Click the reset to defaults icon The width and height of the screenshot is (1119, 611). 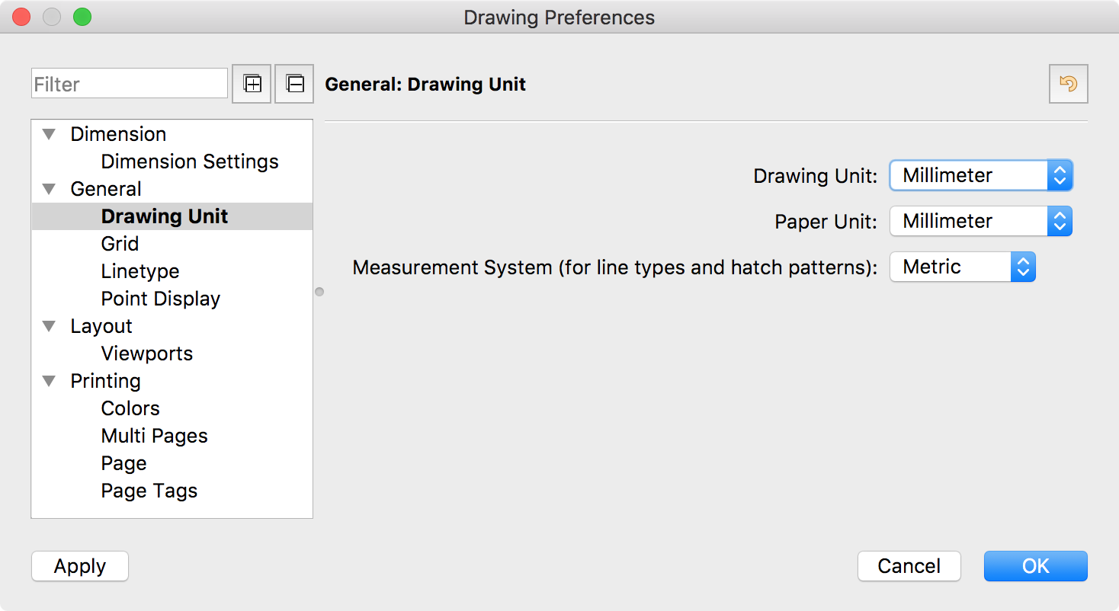coord(1068,84)
